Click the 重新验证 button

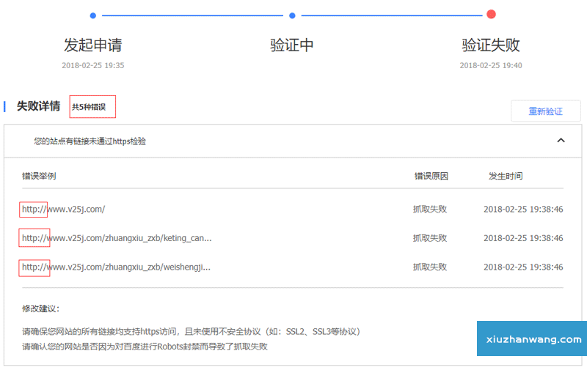coord(545,111)
